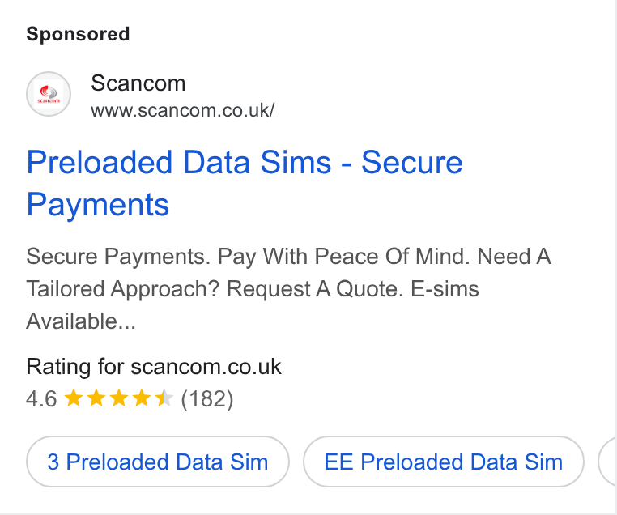Viewport: 617px width, 515px height.
Task: Select the 3 Preloaded Data Sim chip
Action: pos(158,462)
